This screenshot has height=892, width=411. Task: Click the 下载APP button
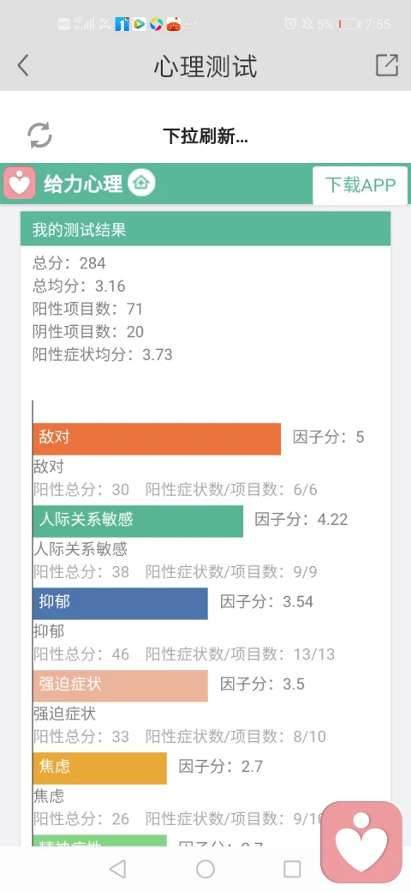point(360,185)
